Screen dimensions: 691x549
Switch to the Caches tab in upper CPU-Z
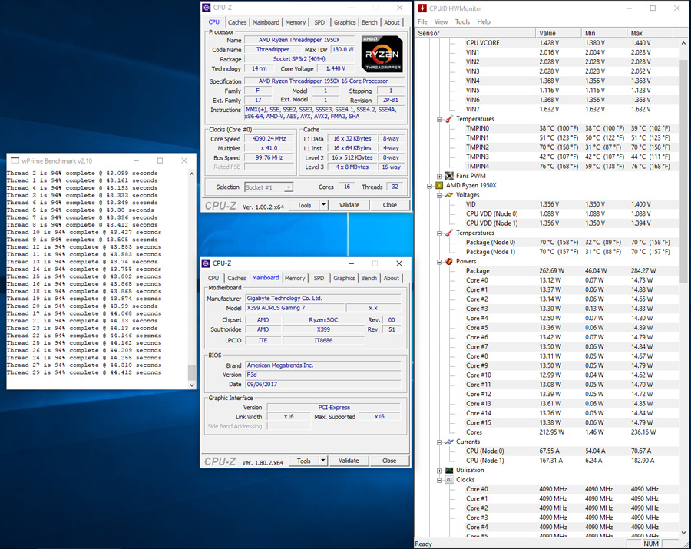pyautogui.click(x=237, y=22)
